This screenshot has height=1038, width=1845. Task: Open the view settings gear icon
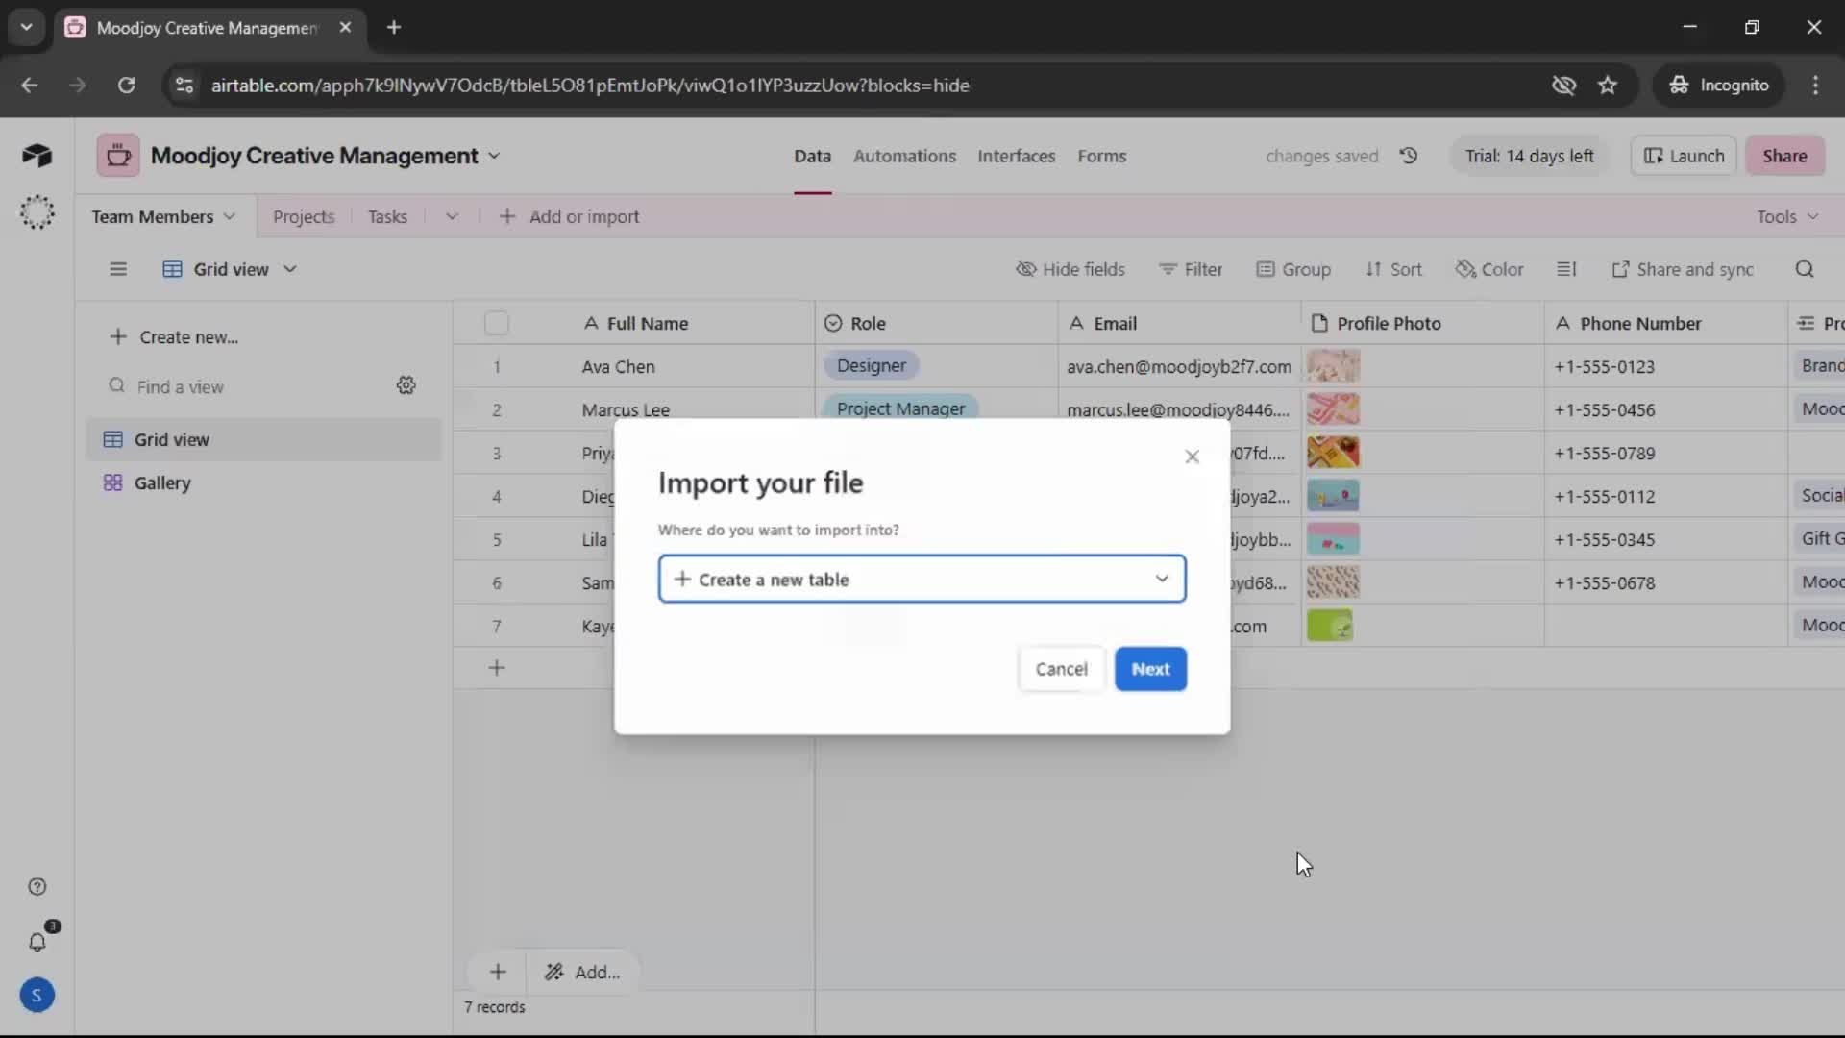406,385
